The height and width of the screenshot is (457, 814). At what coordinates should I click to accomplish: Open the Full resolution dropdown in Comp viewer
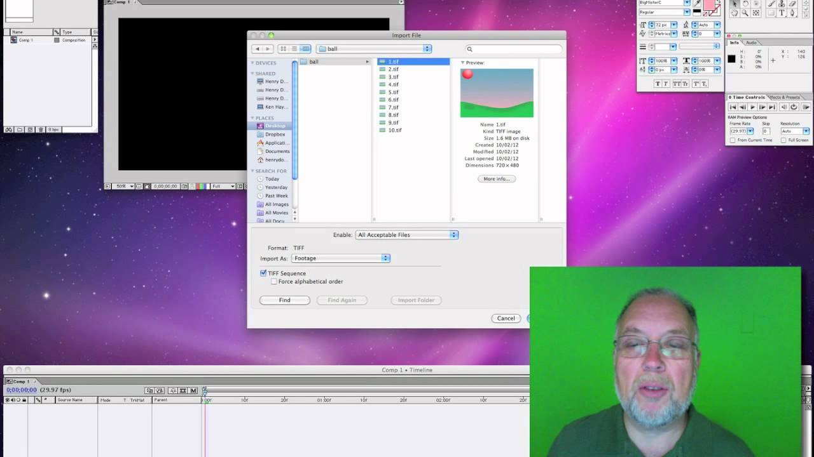click(x=223, y=186)
